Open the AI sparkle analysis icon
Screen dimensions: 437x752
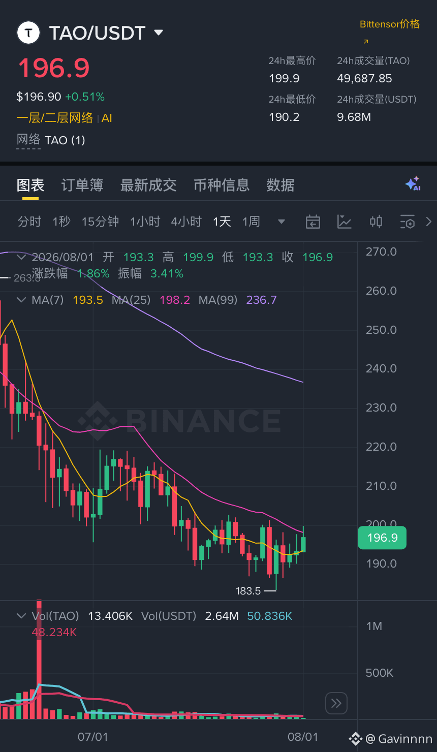coord(413,184)
